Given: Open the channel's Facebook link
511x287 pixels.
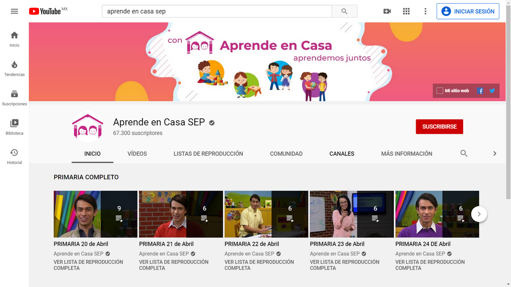Looking at the screenshot, I should 480,91.
